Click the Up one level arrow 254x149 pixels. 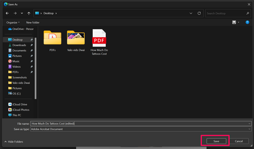point(29,13)
